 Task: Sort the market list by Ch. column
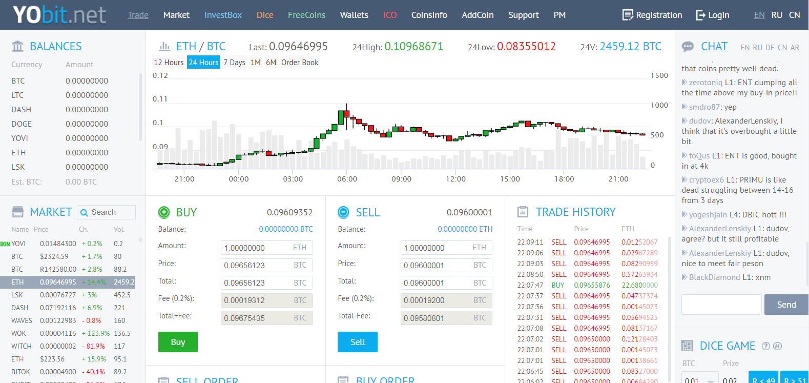[x=84, y=229]
